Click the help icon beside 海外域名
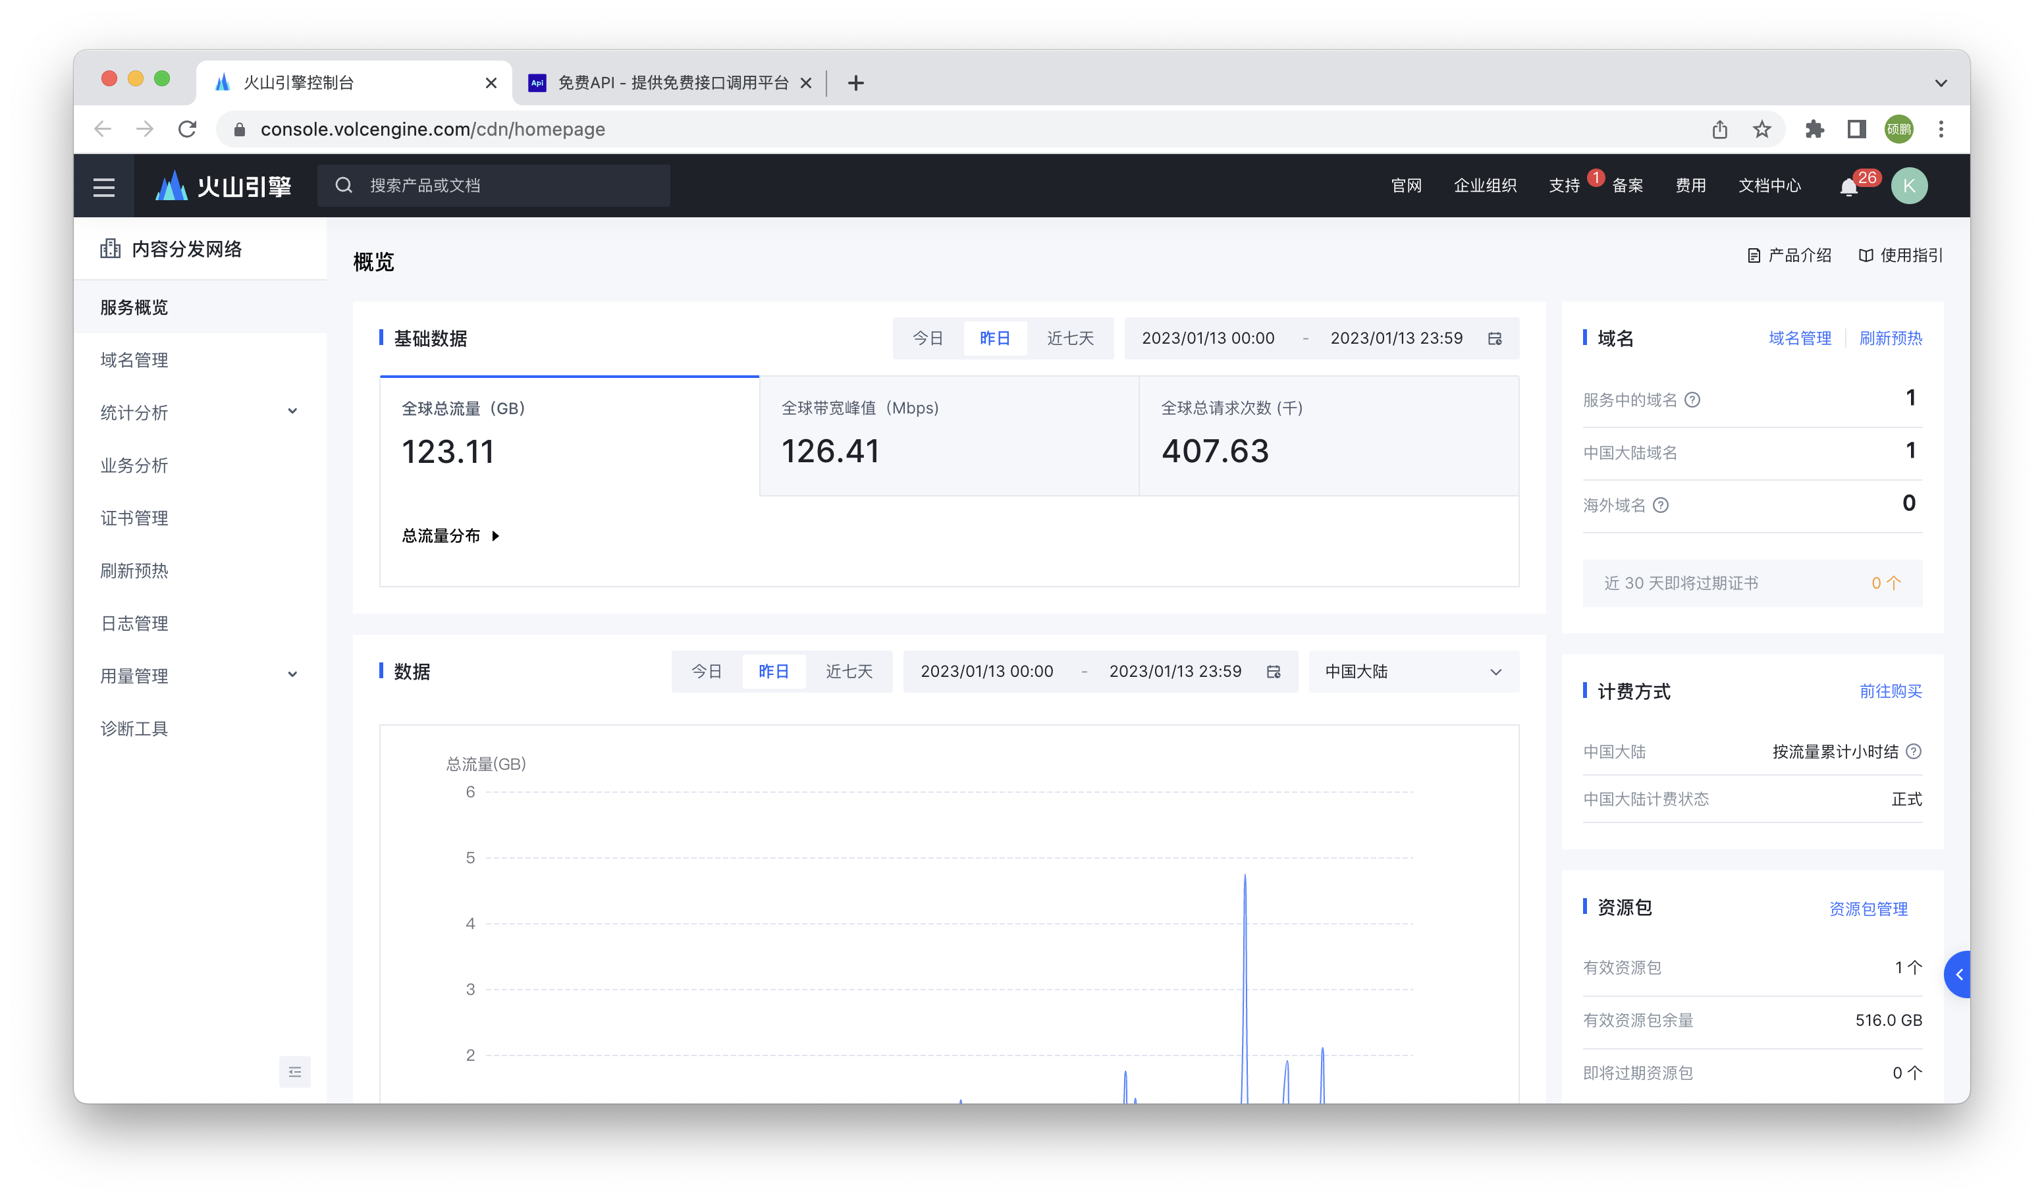 (x=1660, y=505)
